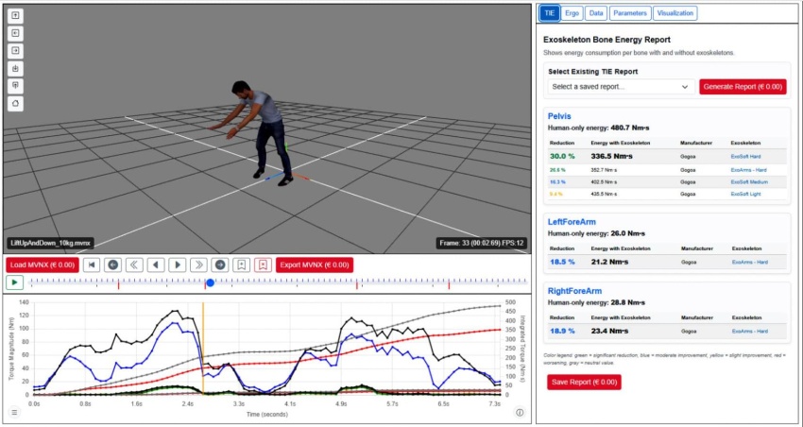The image size is (803, 427).
Task: Click the red remove bookmark icon
Action: 263,265
